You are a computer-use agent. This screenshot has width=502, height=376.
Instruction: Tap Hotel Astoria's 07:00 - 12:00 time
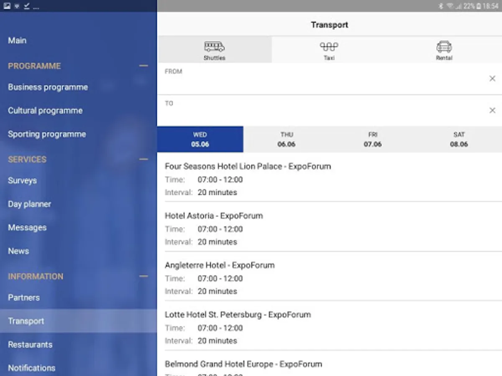[x=220, y=229]
